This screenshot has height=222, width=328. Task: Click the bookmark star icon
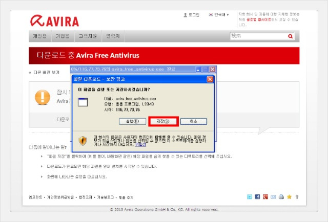(x=289, y=197)
